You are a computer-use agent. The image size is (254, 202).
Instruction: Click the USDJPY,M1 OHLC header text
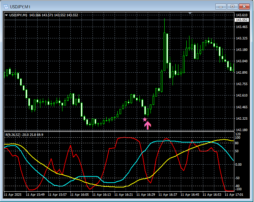[43, 15]
